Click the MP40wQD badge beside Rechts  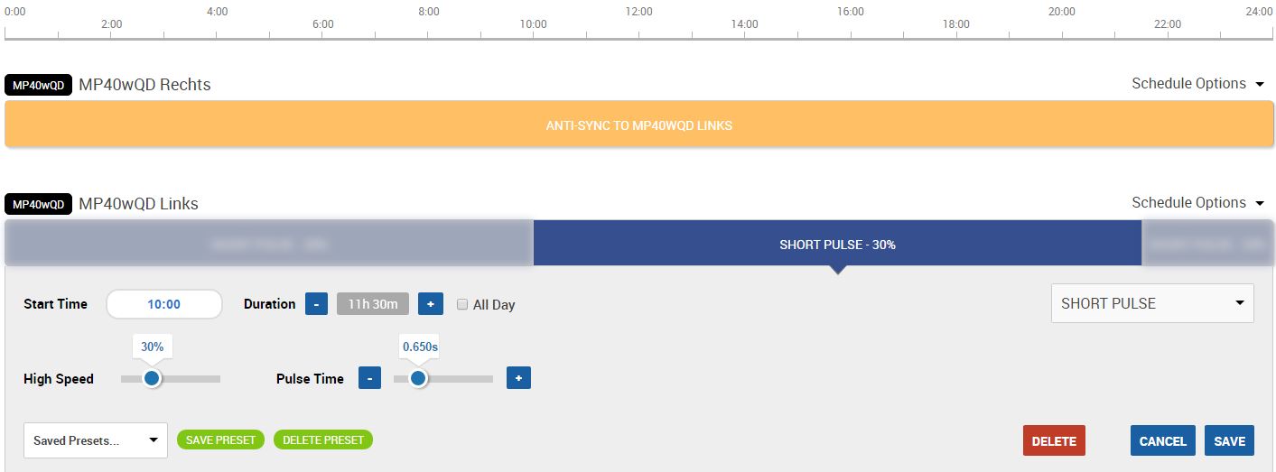coord(39,86)
